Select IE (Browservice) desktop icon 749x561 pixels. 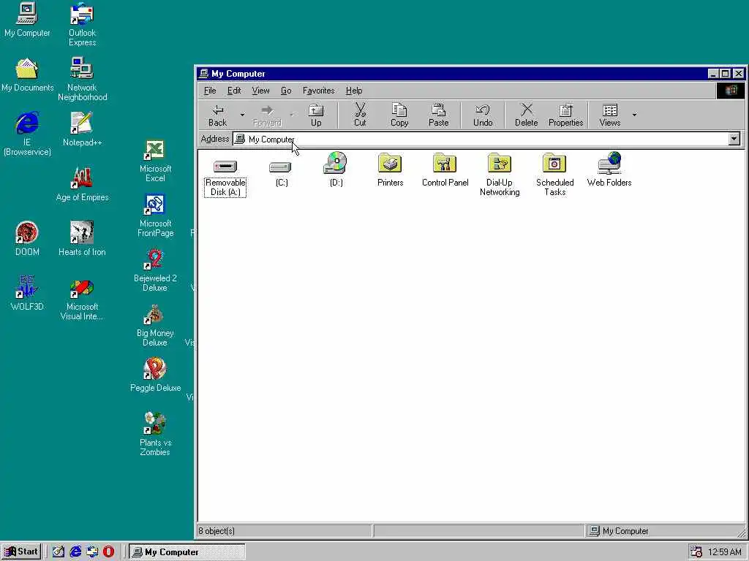click(27, 134)
